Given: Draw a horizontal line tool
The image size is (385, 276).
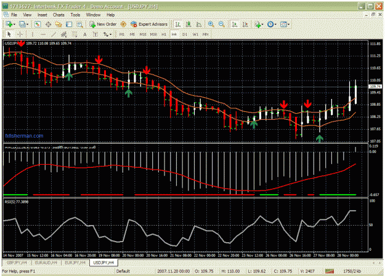Looking at the screenshot, I should [43, 34].
